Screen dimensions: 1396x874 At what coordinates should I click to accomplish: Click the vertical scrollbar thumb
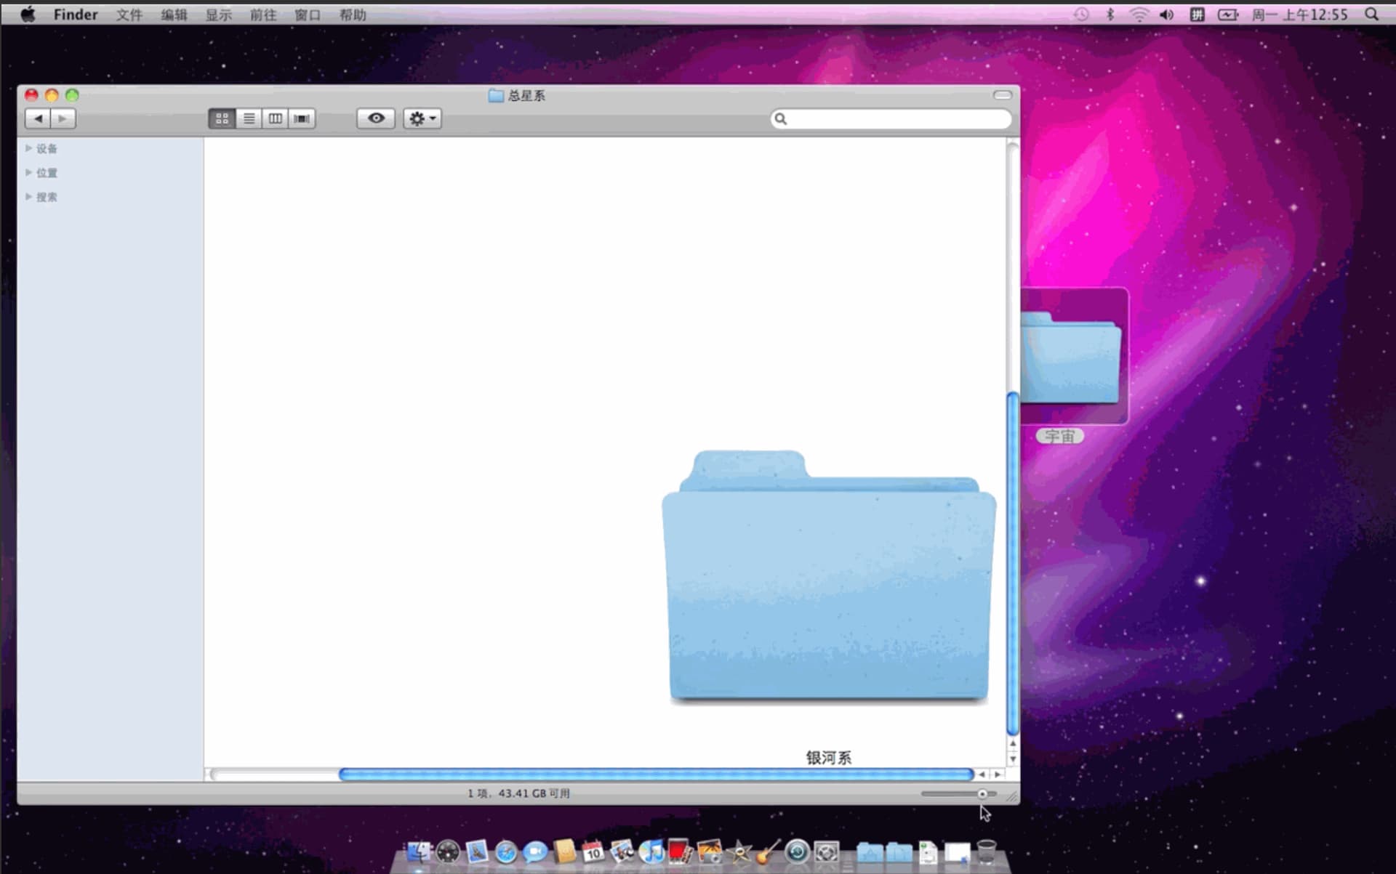pos(1012,563)
